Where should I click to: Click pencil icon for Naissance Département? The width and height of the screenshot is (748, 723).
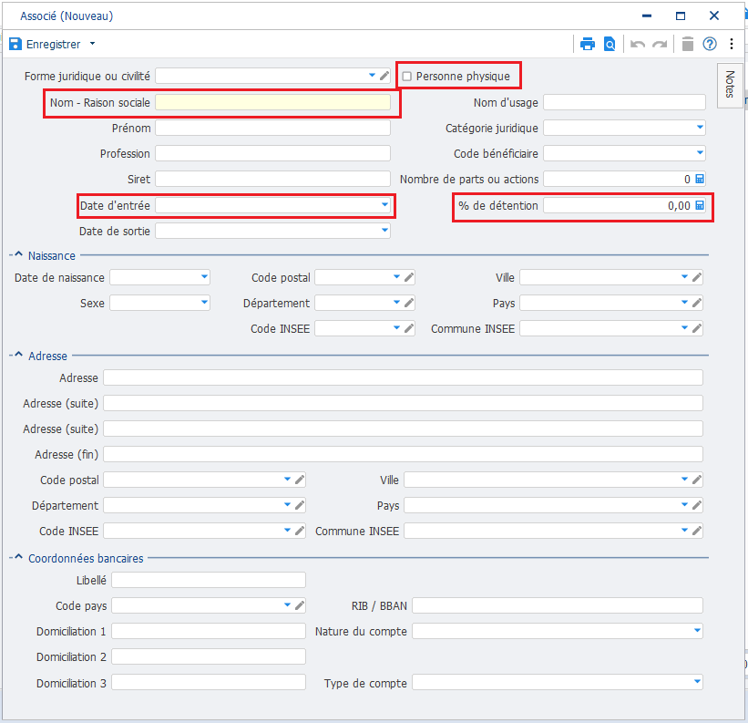tap(409, 303)
